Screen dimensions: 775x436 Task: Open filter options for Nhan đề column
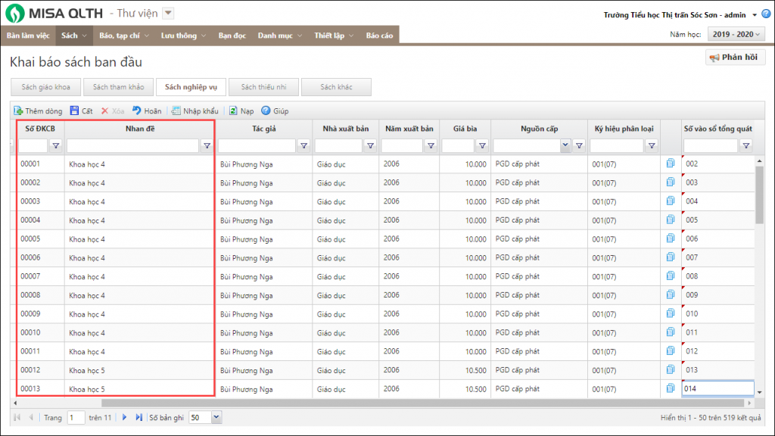[207, 146]
